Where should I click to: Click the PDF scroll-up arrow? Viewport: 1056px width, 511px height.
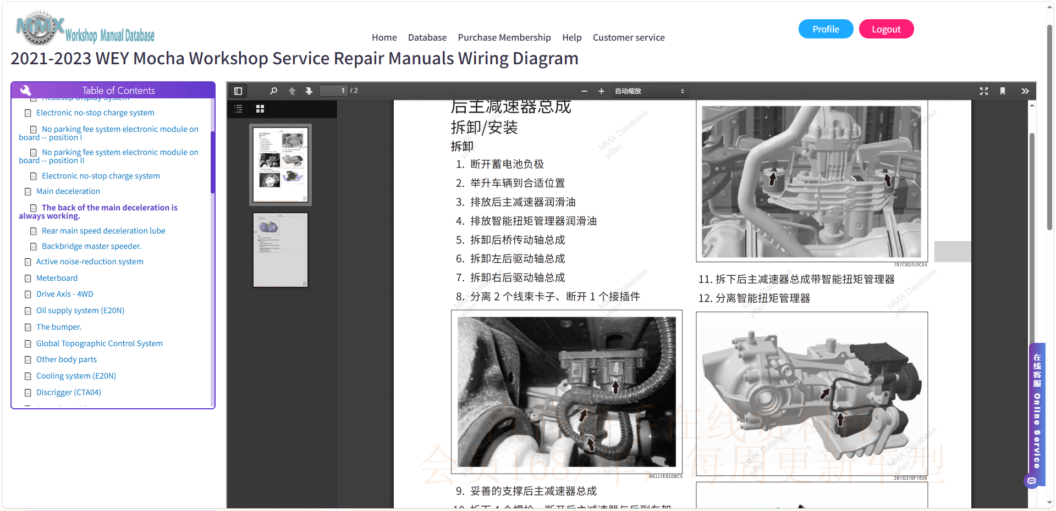[1032, 104]
